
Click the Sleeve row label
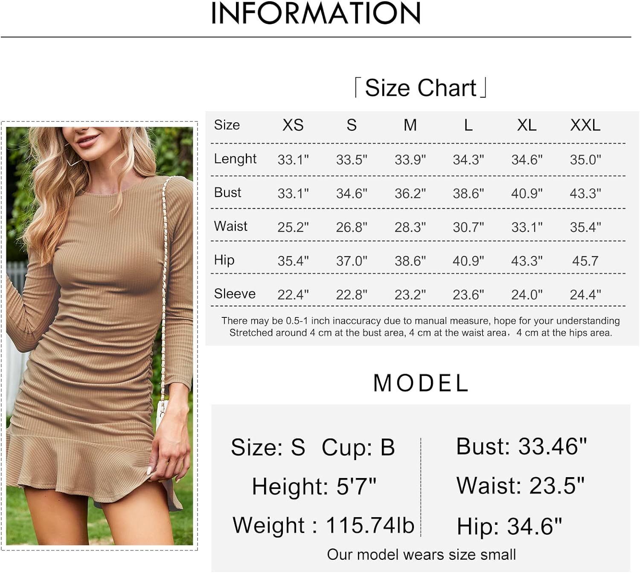[x=235, y=294]
